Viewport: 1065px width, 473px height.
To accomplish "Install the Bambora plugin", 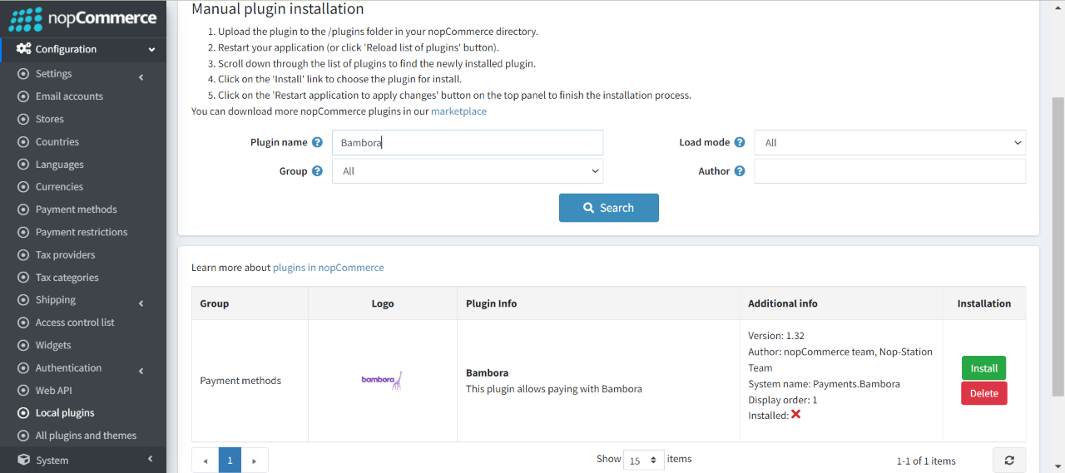I will click(984, 368).
